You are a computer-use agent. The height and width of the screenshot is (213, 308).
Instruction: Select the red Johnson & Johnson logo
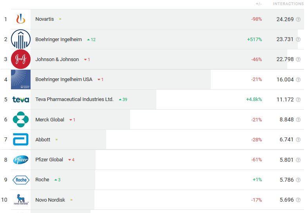pos(21,59)
